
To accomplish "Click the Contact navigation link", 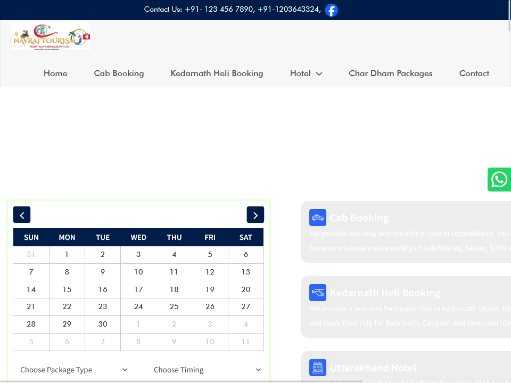I will coord(474,73).
